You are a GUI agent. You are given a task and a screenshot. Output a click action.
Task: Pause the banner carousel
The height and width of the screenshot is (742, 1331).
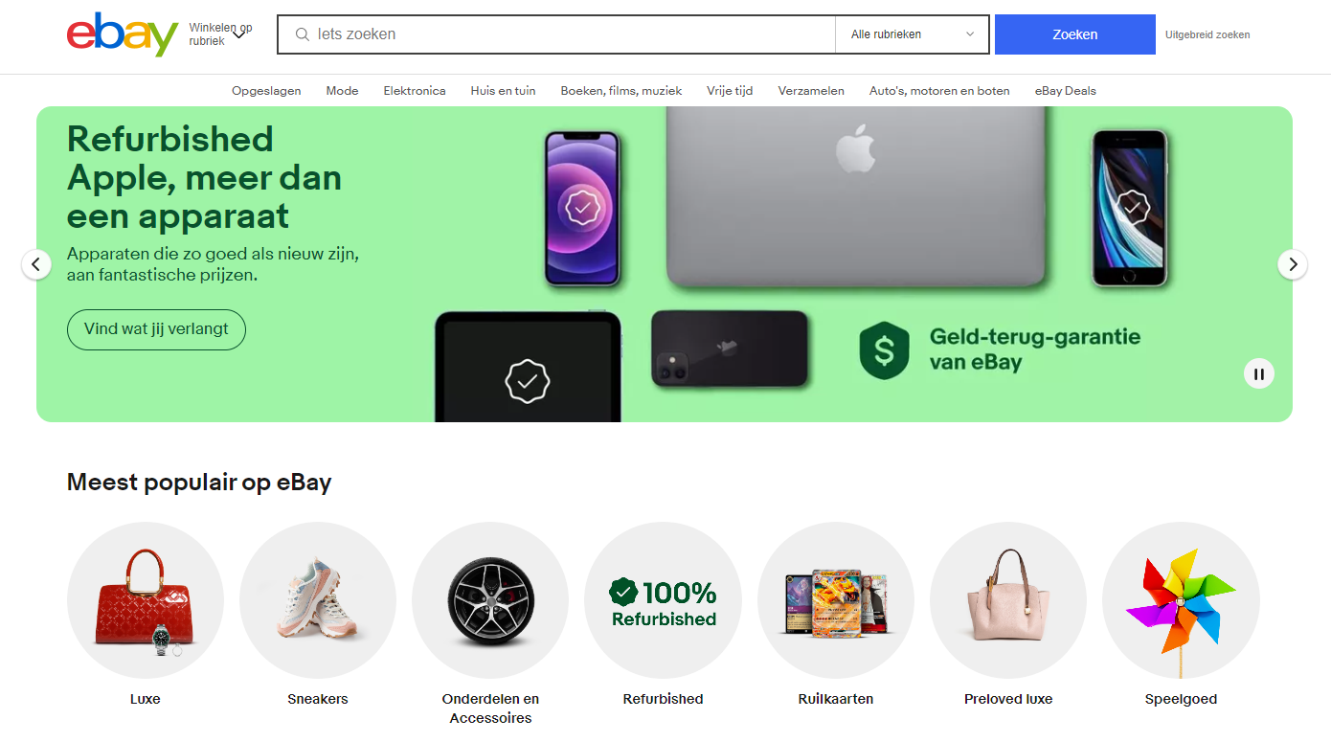tap(1259, 374)
